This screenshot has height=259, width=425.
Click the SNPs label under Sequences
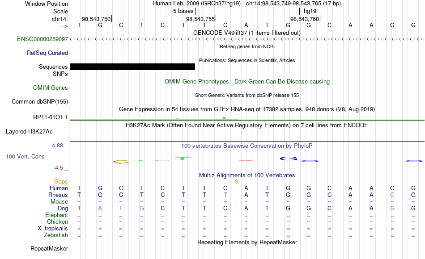pos(60,74)
